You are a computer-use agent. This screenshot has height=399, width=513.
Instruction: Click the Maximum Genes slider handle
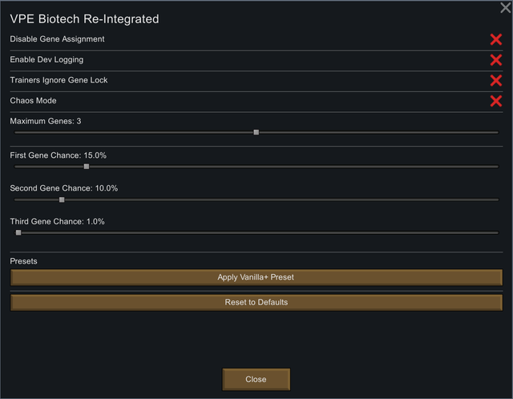(x=256, y=132)
